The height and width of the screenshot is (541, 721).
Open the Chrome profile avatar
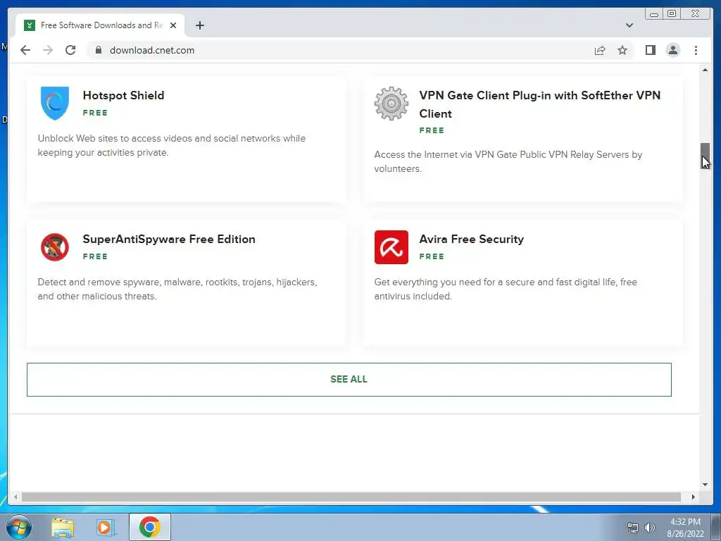click(672, 50)
